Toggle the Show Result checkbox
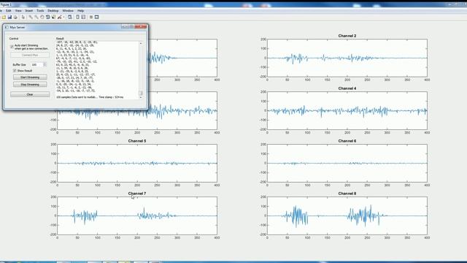Image resolution: width=467 pixels, height=263 pixels. pos(15,71)
